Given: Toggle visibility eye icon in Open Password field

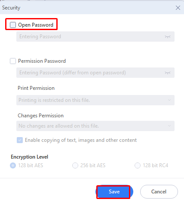Looking at the screenshot, I should [167, 37].
